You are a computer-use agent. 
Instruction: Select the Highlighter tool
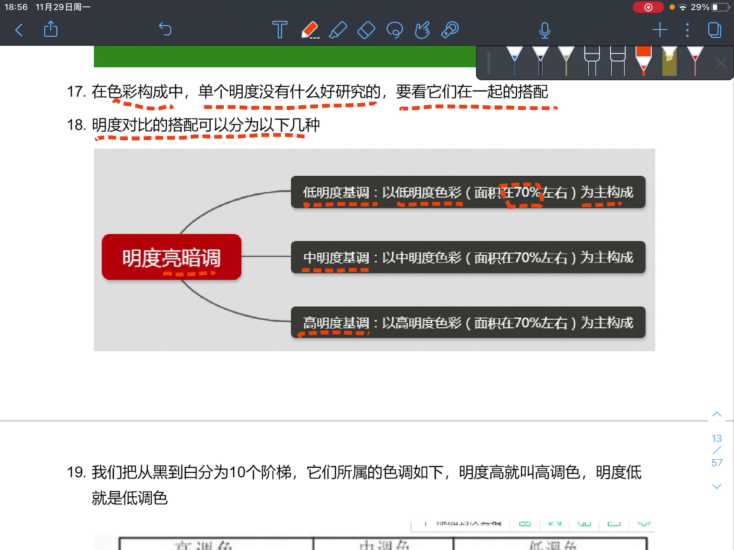tap(338, 30)
